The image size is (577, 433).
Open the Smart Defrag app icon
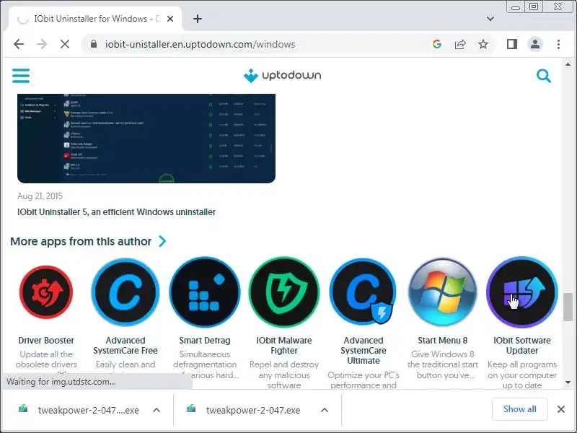pos(205,292)
